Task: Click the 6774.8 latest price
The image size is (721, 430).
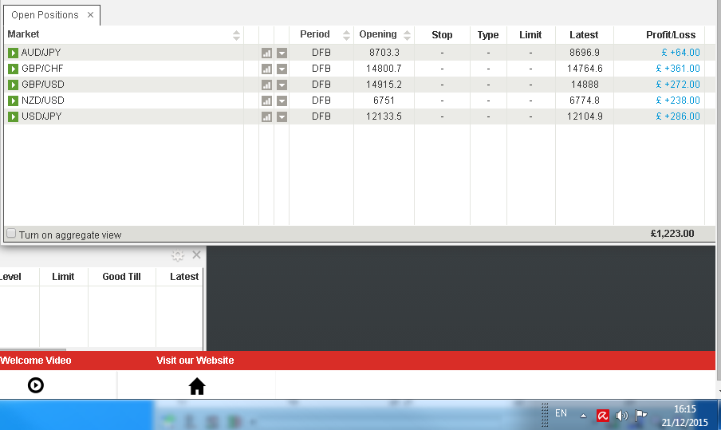Action: pos(585,101)
